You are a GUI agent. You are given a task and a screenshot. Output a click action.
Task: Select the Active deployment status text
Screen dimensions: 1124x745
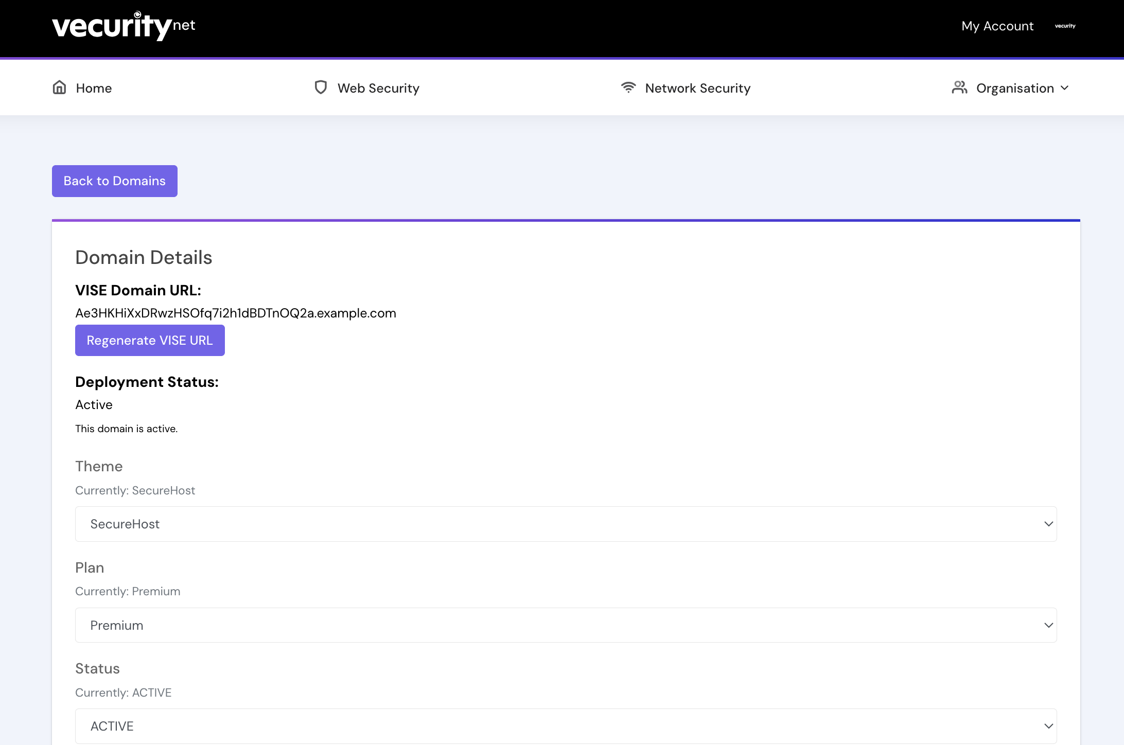[x=94, y=404]
